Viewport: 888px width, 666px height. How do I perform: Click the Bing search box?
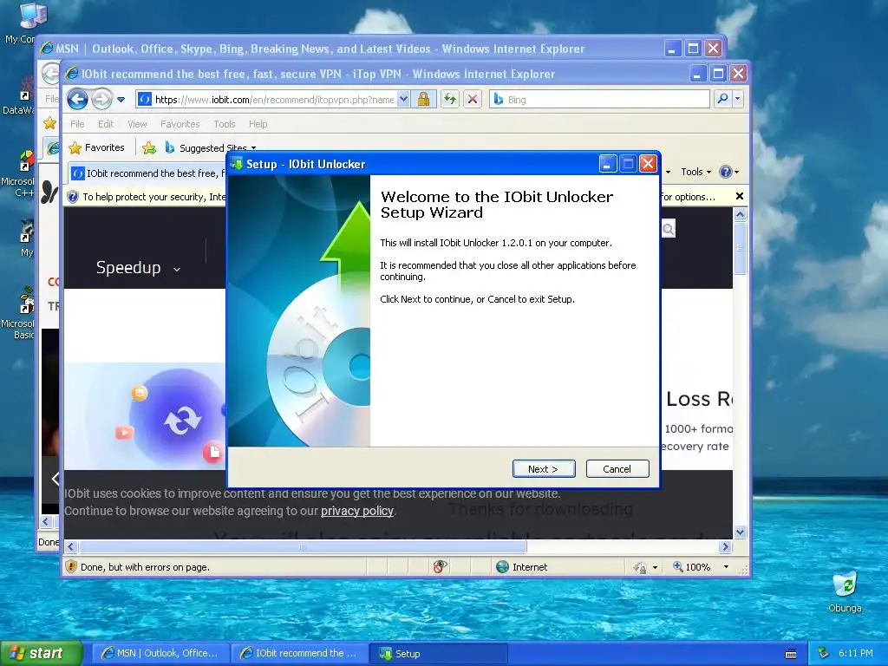[x=600, y=100]
